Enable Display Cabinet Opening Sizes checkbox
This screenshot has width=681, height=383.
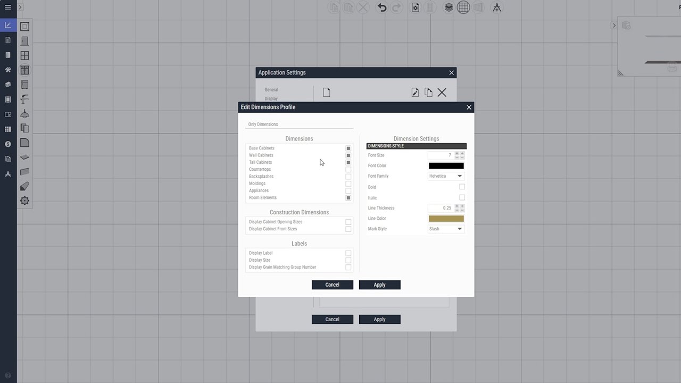[x=348, y=222]
